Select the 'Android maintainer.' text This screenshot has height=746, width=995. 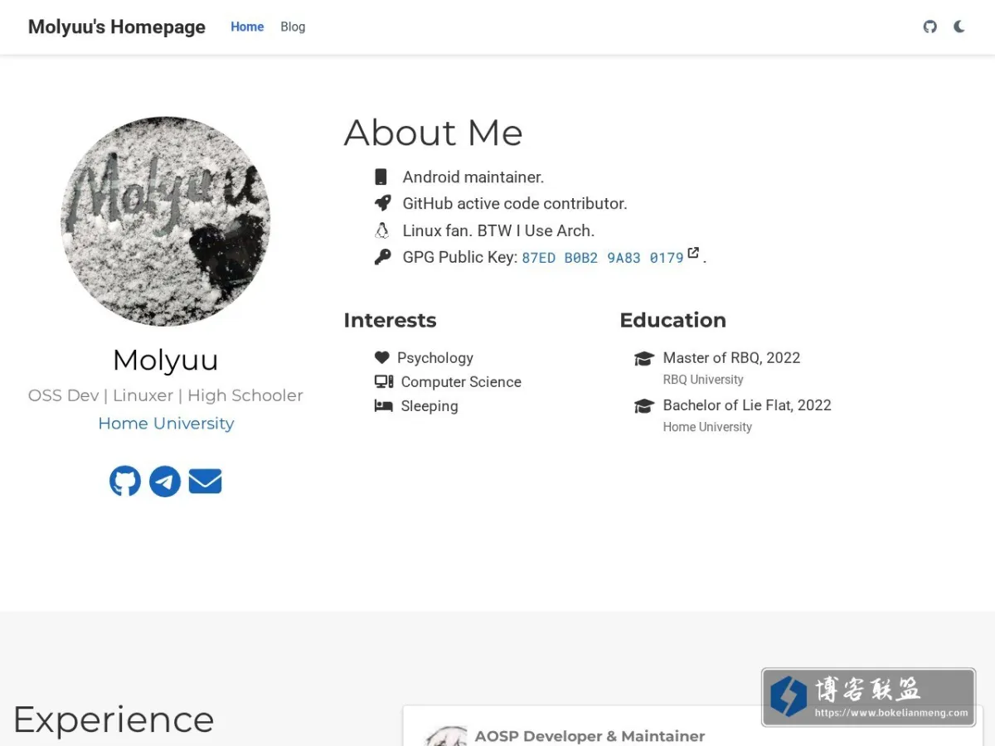pyautogui.click(x=473, y=177)
